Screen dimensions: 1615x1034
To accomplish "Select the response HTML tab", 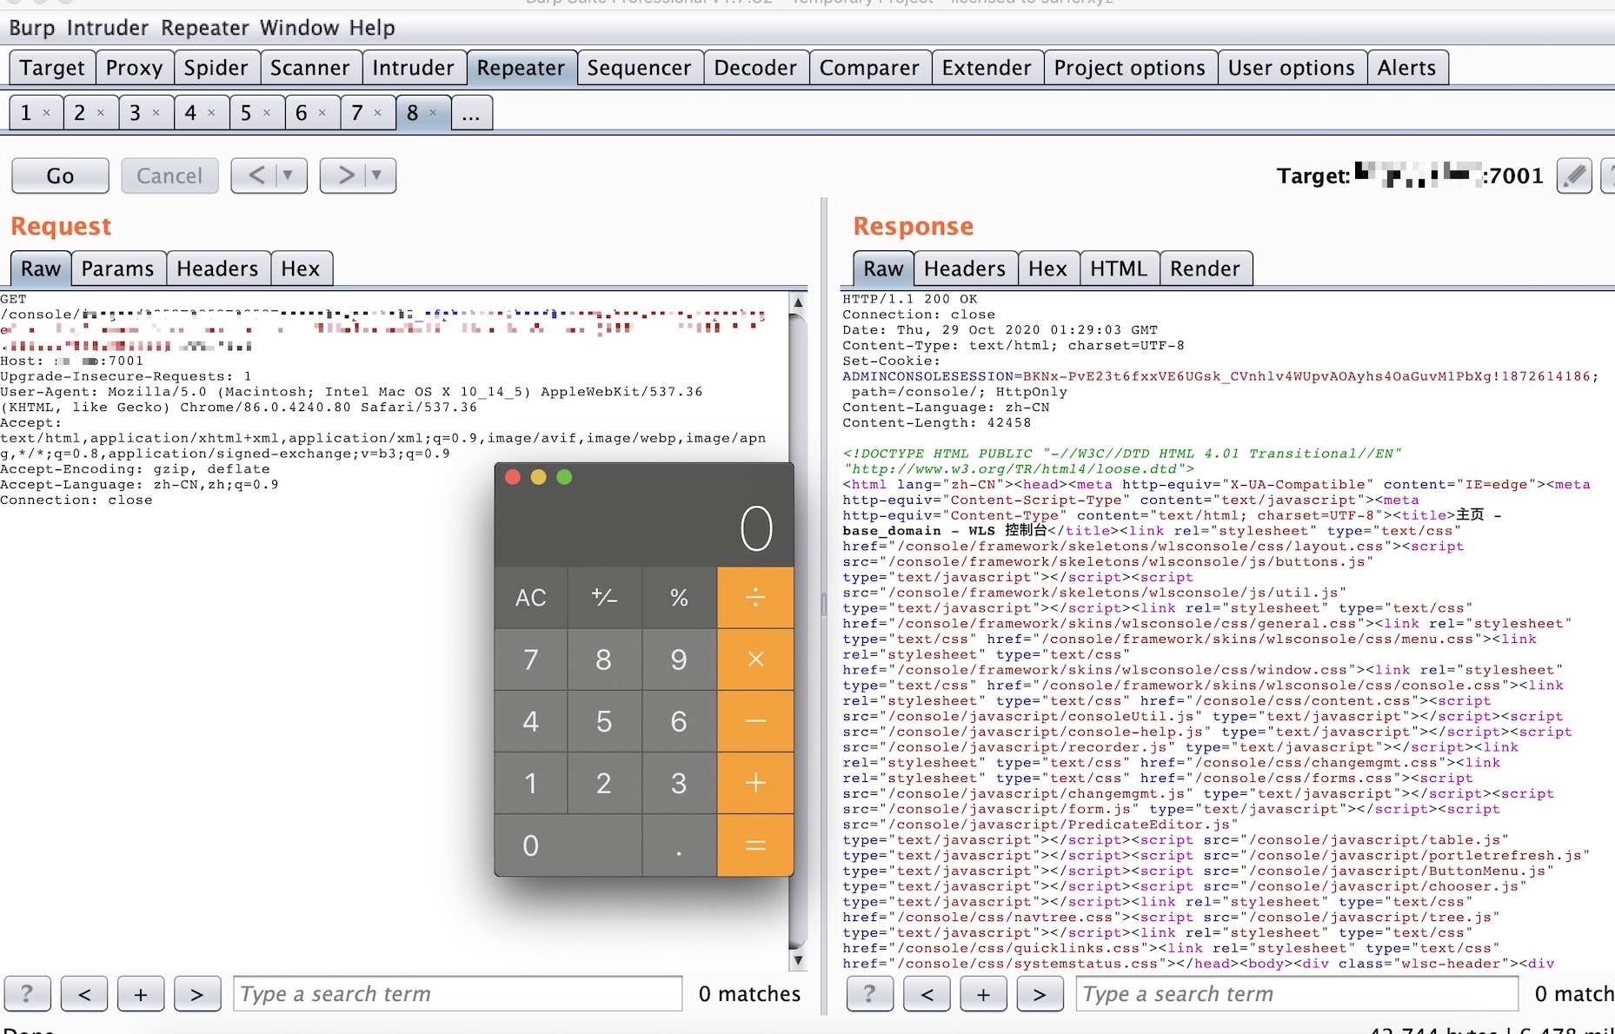I will pos(1119,268).
